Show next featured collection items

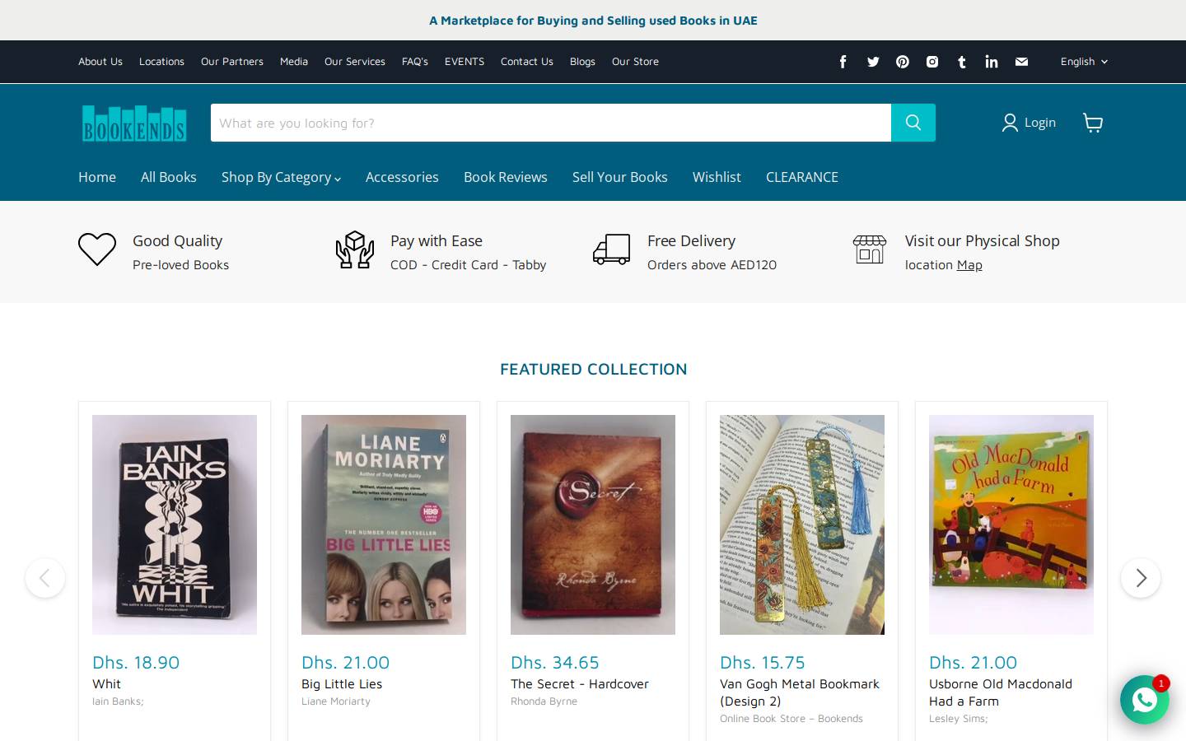[x=1141, y=578]
